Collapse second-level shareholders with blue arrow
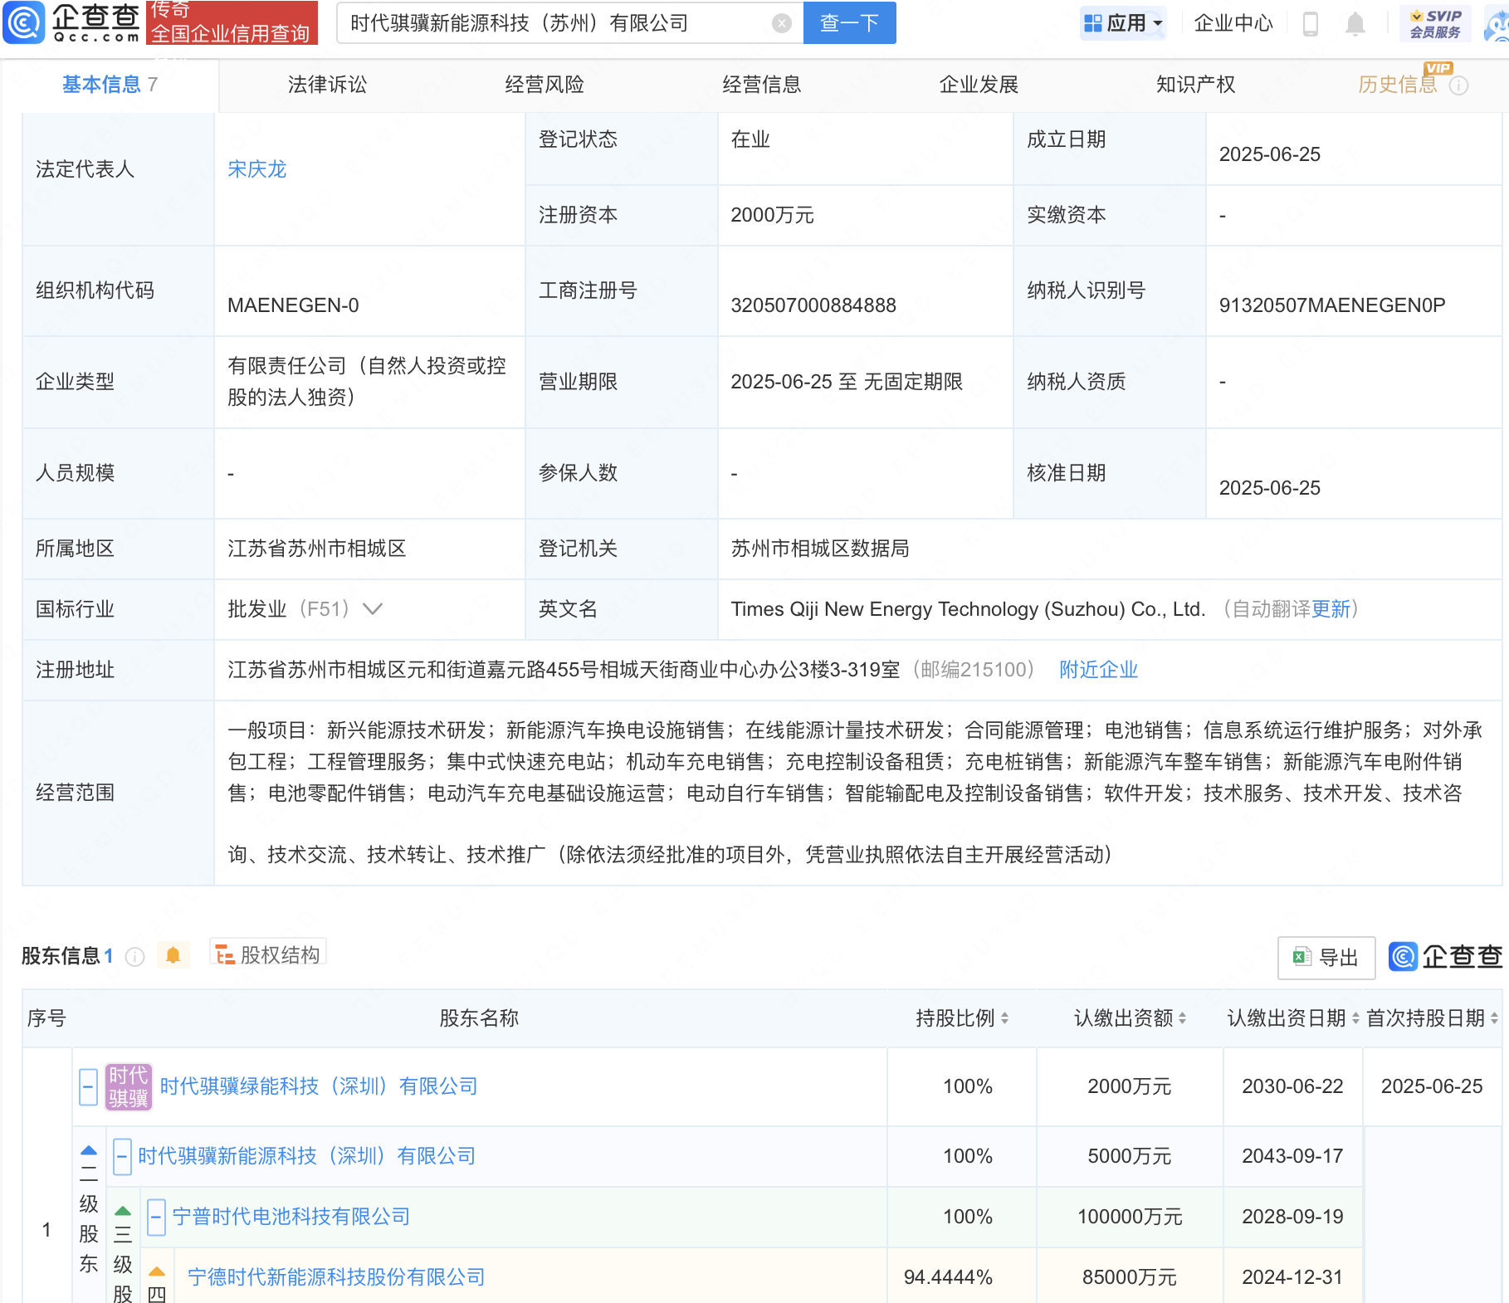 pos(89,1150)
